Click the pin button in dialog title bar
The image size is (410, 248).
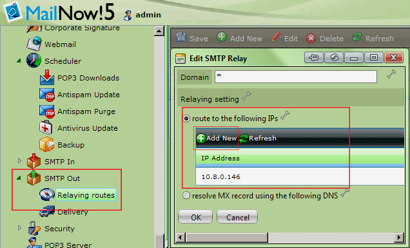point(314,57)
